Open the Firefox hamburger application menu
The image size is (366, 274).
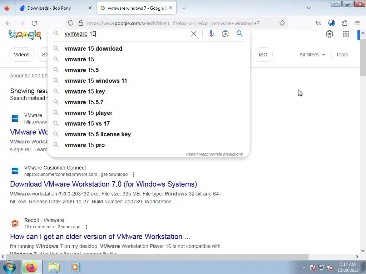[x=357, y=23]
